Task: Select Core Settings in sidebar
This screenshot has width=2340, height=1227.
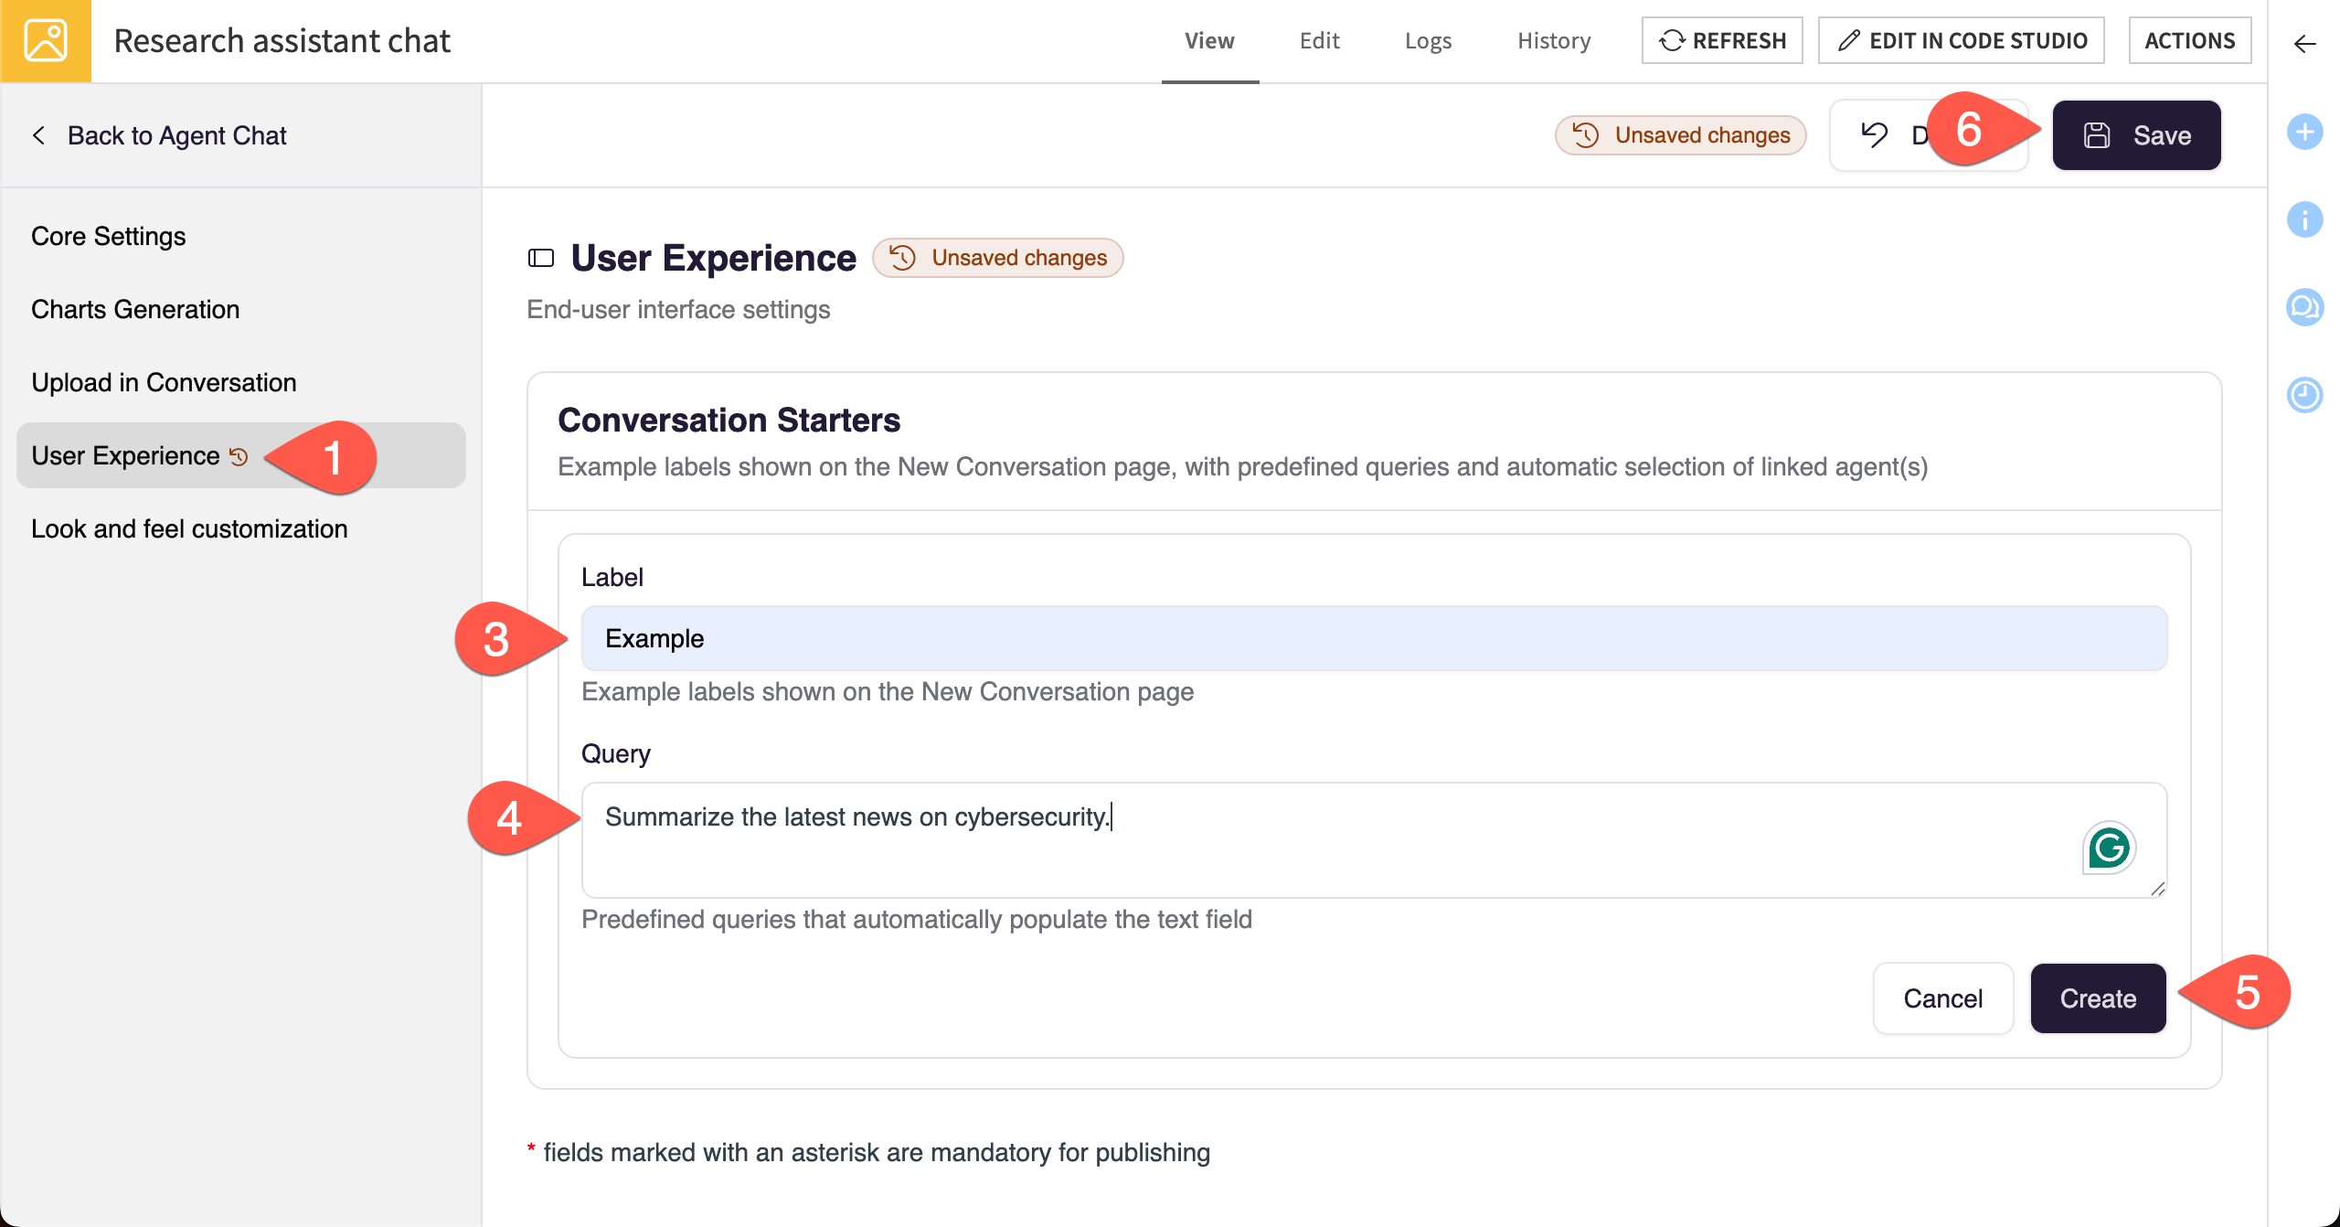Action: coord(109,236)
